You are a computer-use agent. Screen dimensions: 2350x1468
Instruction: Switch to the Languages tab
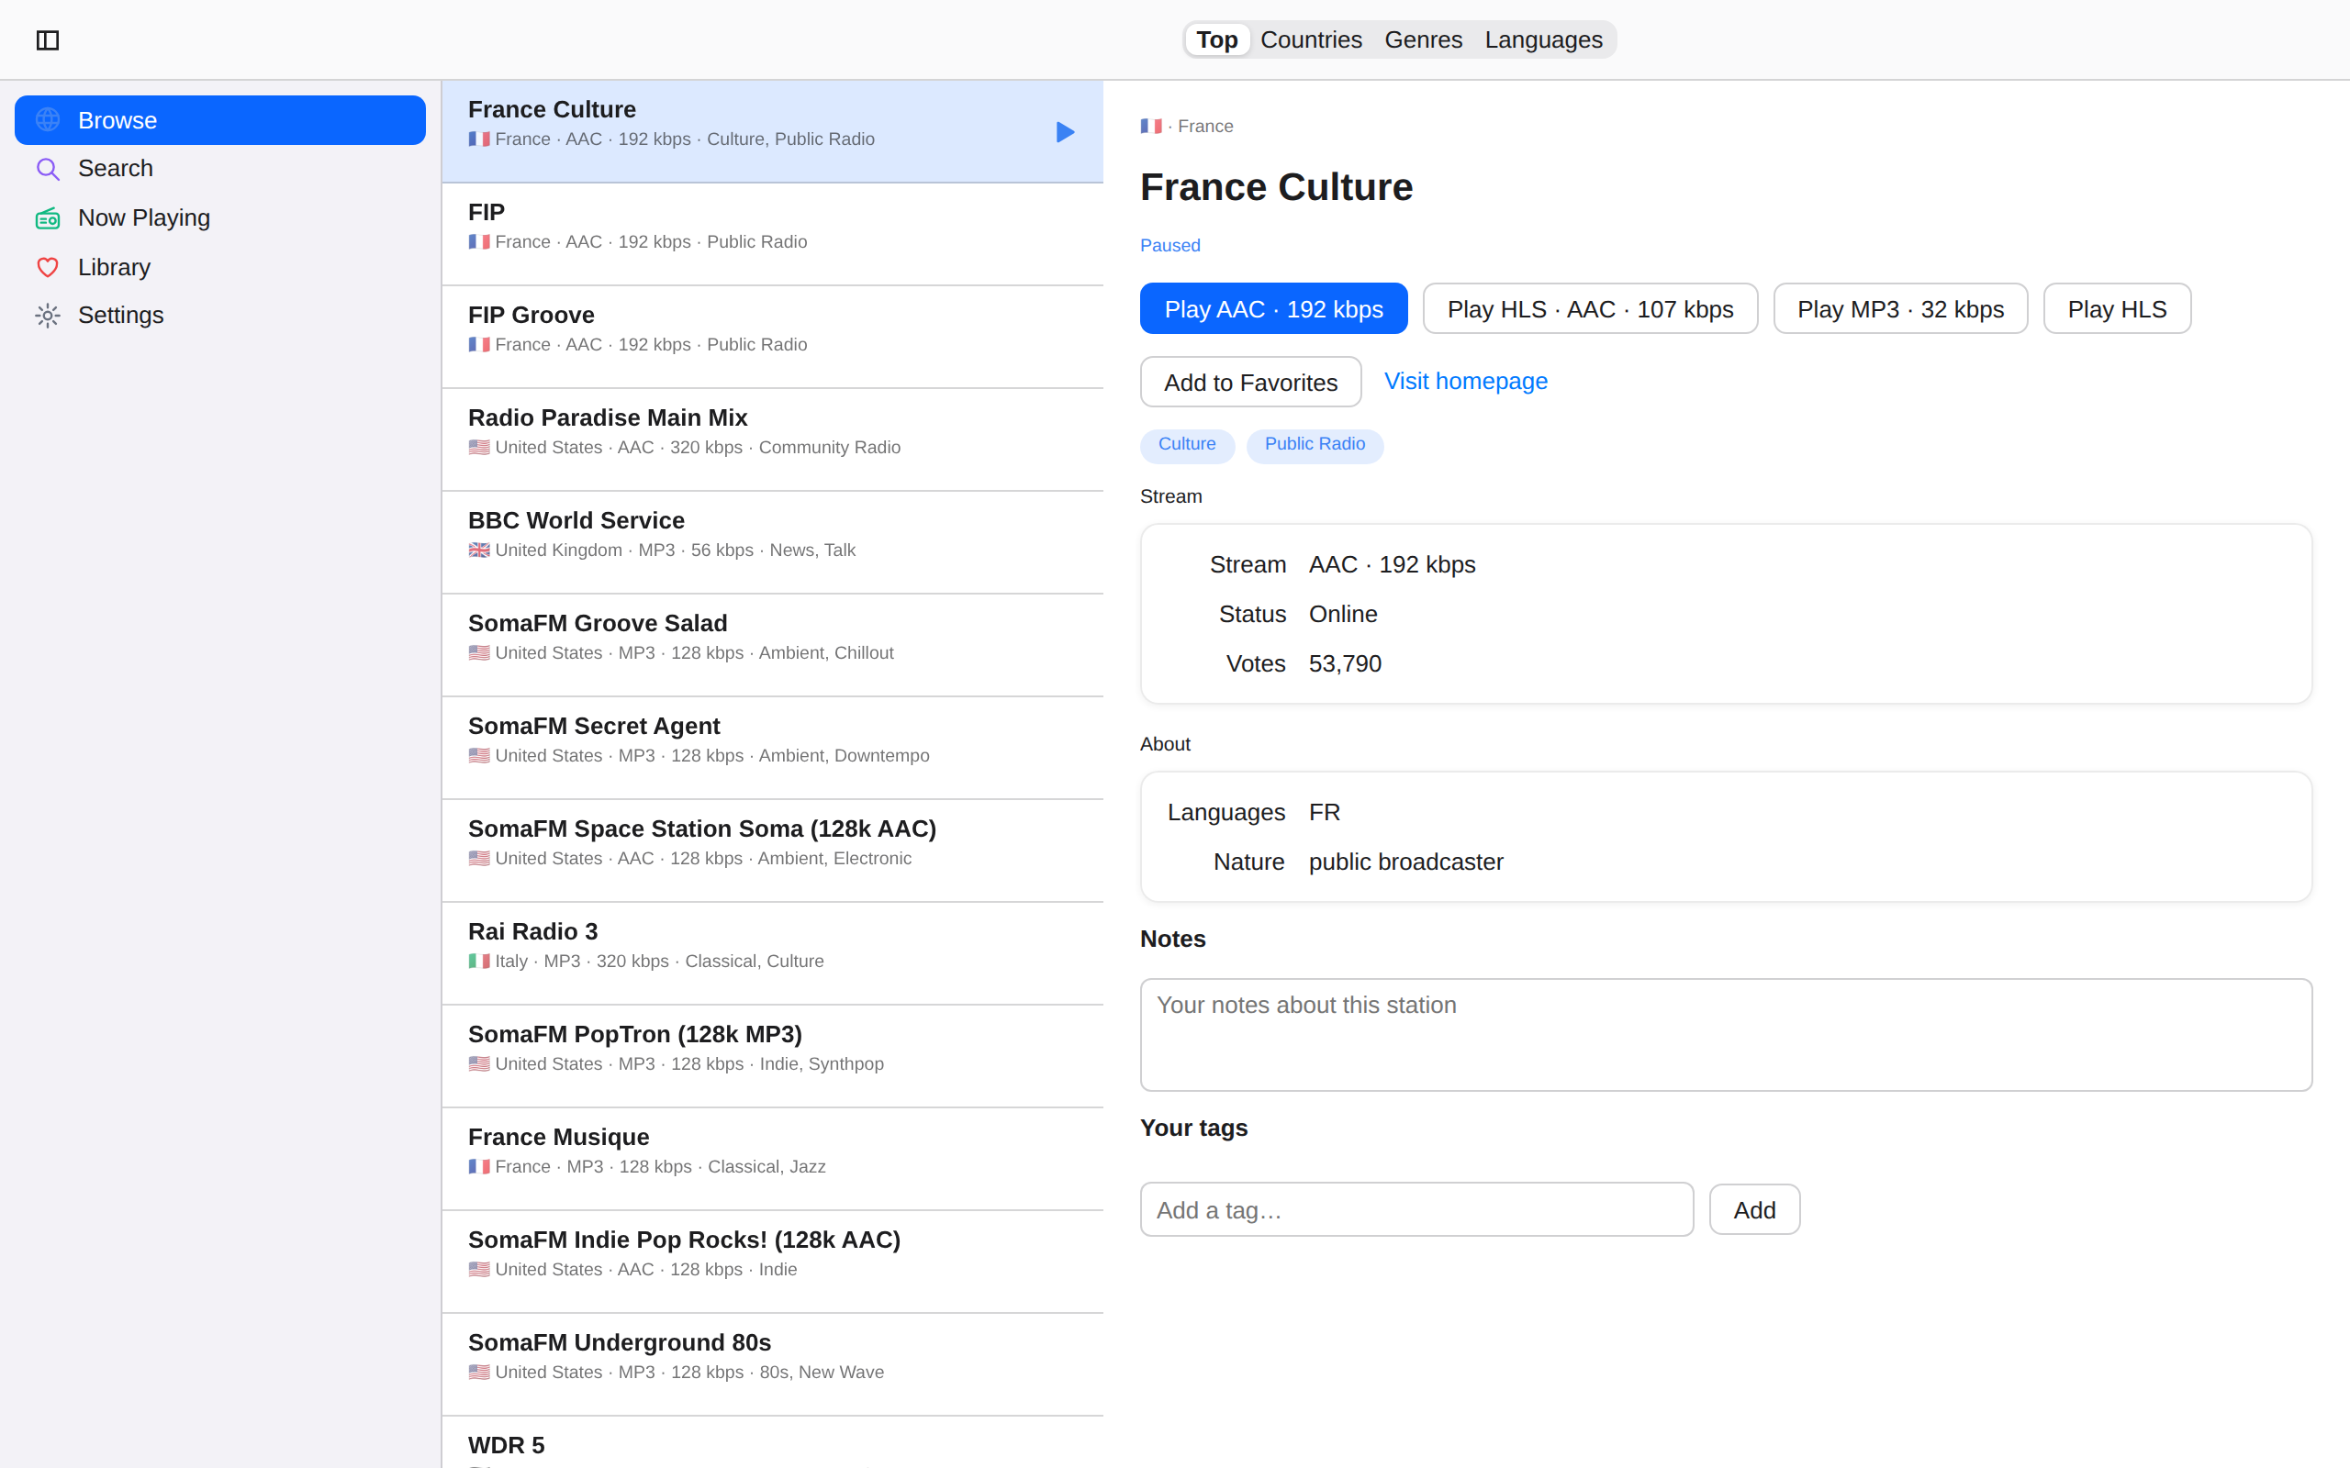click(1543, 39)
